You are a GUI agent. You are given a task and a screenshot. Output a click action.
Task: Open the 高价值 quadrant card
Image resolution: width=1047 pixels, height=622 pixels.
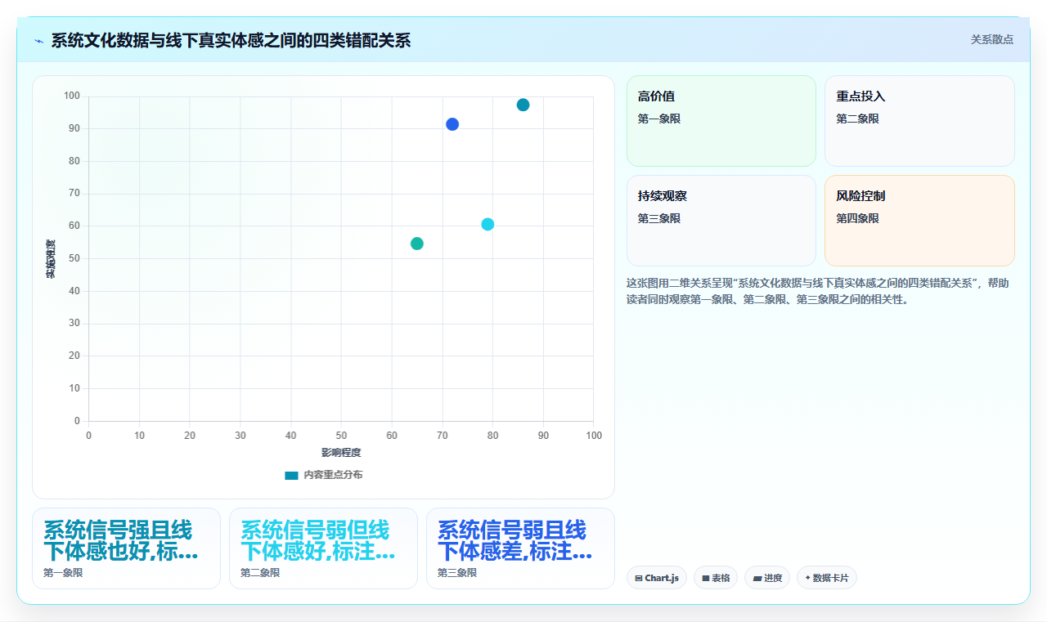tap(721, 121)
